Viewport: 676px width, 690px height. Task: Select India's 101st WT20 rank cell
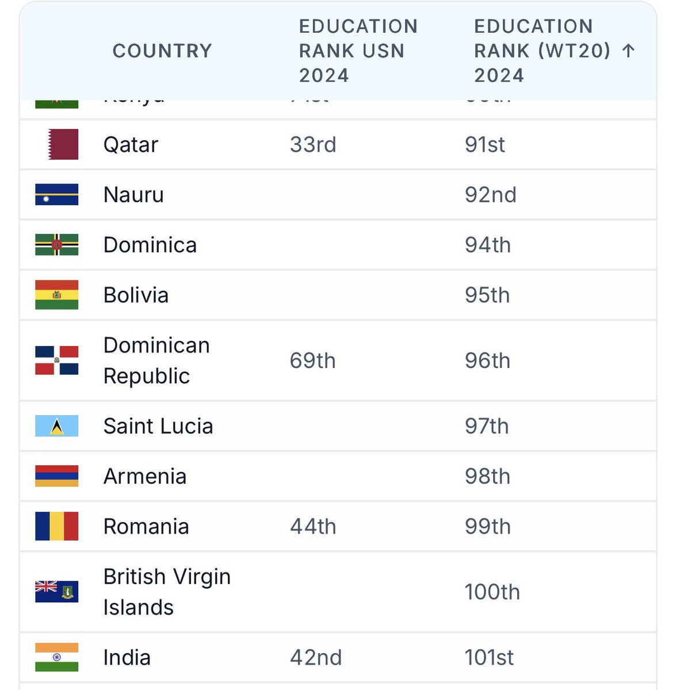[489, 657]
